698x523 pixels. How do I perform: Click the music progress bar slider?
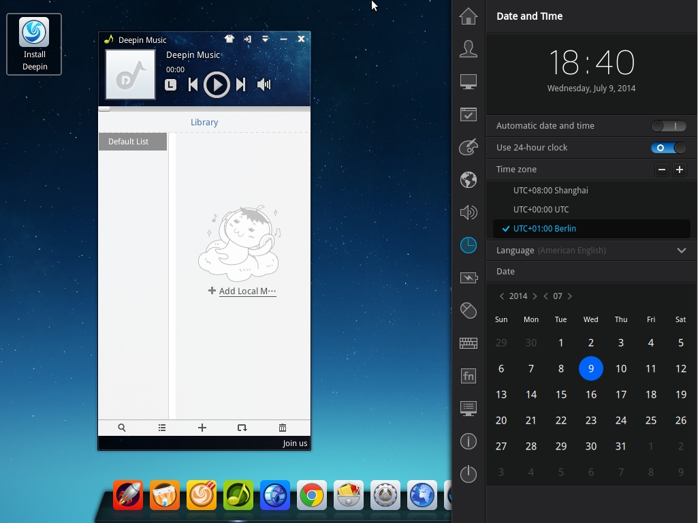tap(104, 108)
